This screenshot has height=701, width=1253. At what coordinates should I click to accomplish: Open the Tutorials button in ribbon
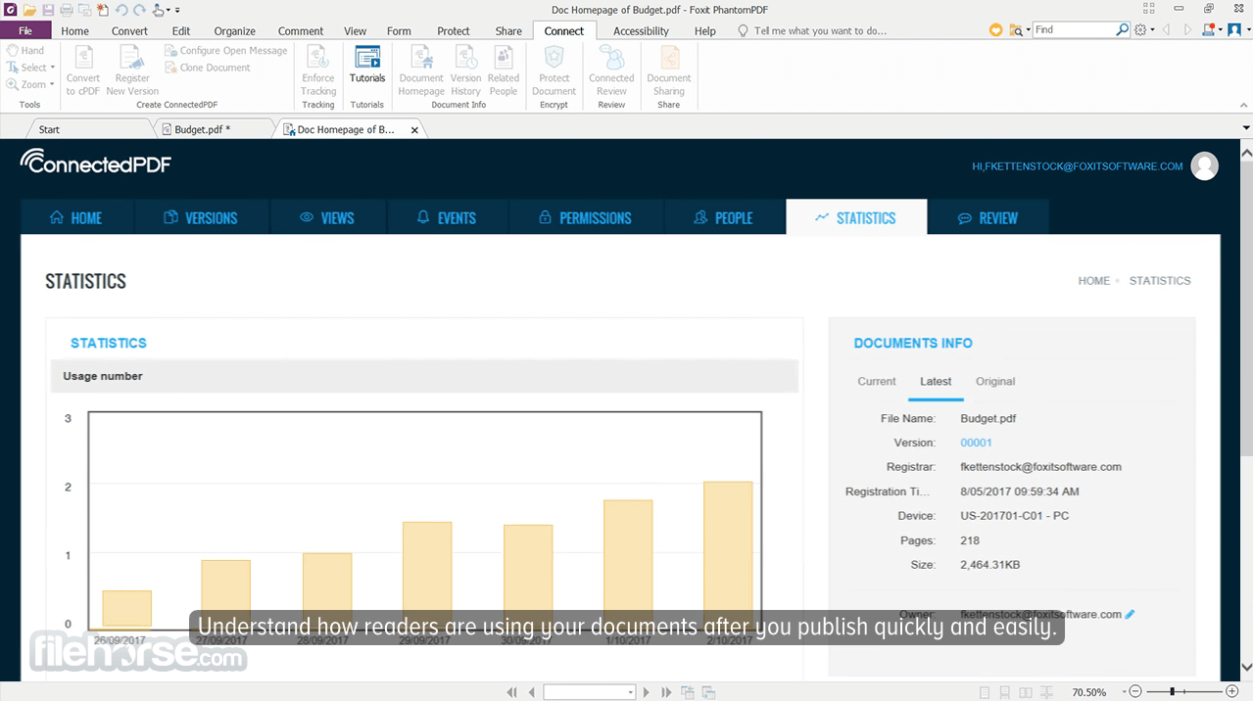point(367,65)
